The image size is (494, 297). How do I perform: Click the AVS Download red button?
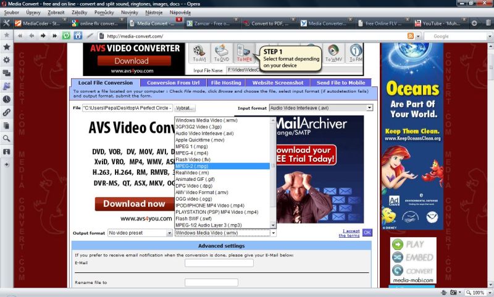[x=135, y=61]
